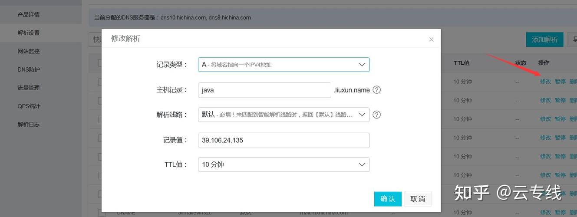Expand the TTL值 10 分钟 dropdown

point(284,164)
